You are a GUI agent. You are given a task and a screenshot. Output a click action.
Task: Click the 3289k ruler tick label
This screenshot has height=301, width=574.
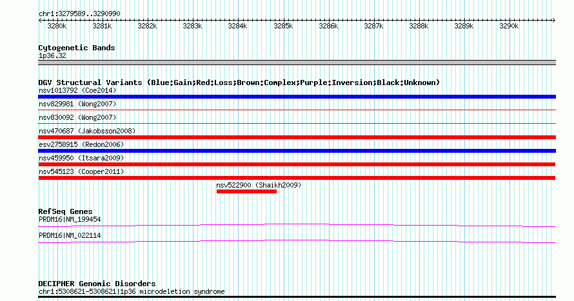(x=464, y=26)
